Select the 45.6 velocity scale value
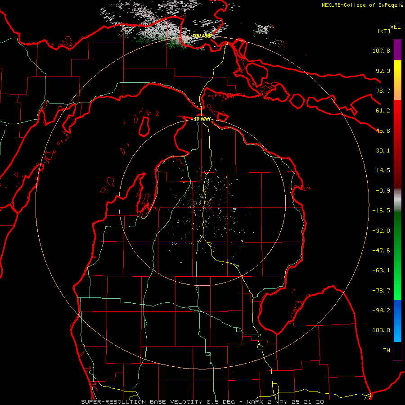The image size is (405, 405). (383, 130)
